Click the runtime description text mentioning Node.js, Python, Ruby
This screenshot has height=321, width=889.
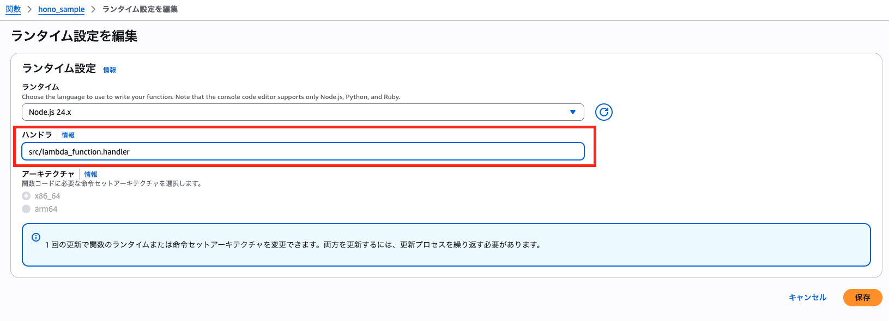[211, 97]
